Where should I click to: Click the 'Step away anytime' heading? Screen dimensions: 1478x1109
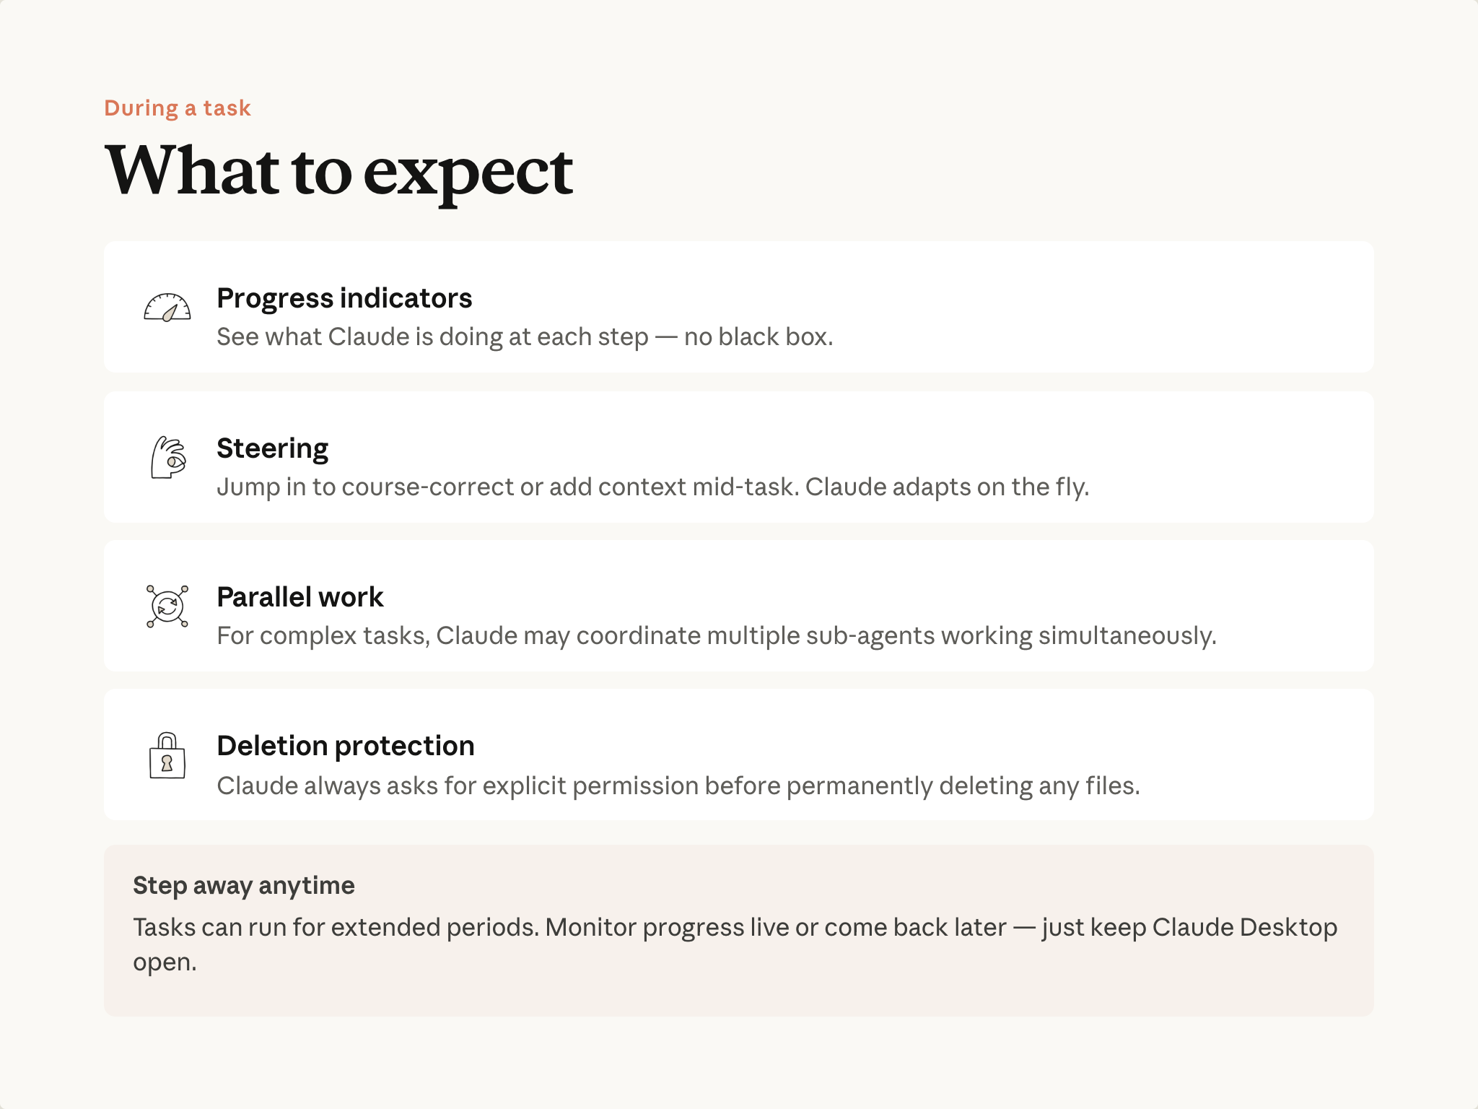click(243, 886)
